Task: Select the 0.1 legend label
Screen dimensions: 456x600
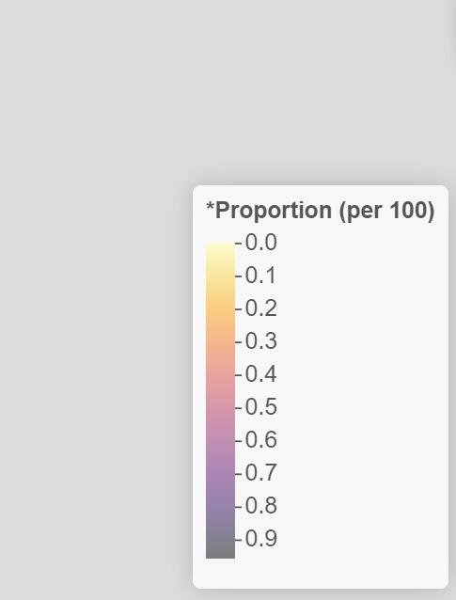Action: [x=260, y=276]
